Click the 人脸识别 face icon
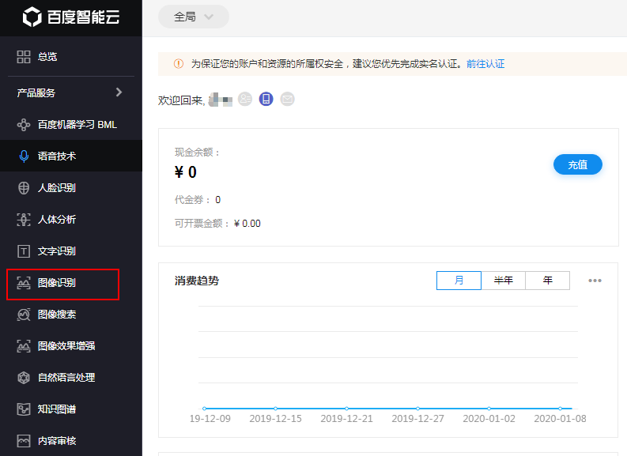Screen dimensions: 627x456 coord(24,188)
